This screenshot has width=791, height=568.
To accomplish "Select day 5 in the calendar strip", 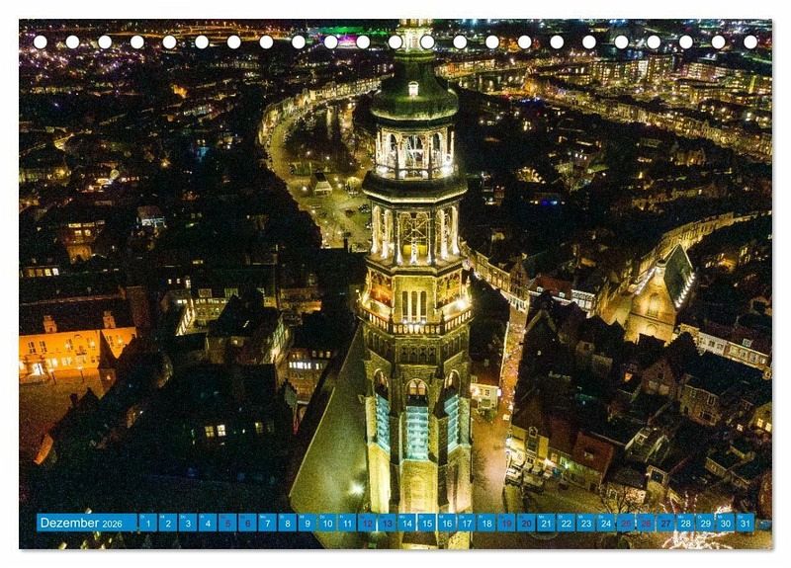I will pyautogui.click(x=227, y=523).
